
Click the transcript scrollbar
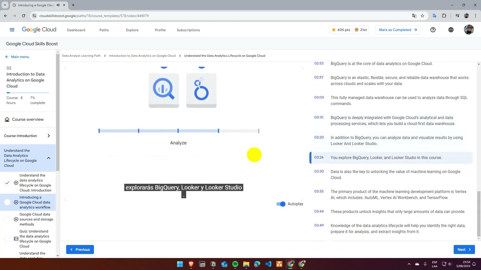click(478, 214)
